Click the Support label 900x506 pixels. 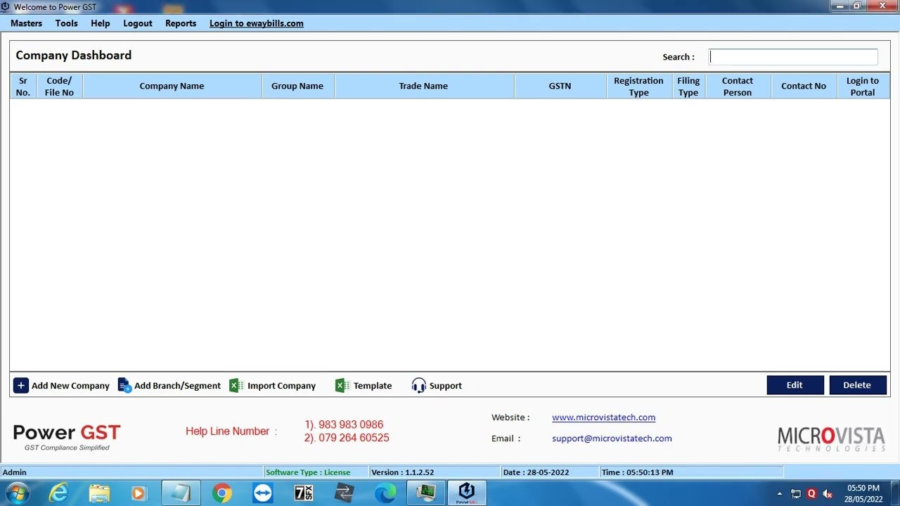coord(446,386)
